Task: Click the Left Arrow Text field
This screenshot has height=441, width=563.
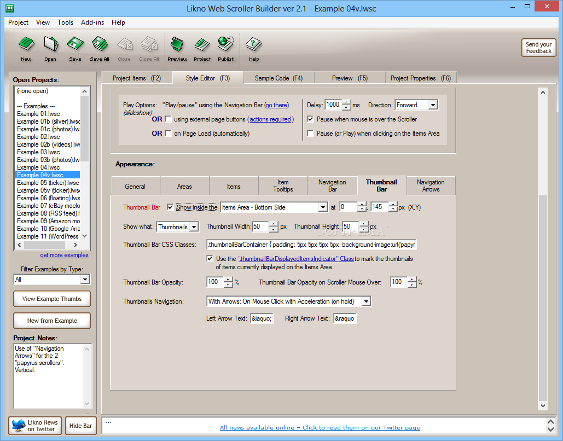Action: point(262,318)
